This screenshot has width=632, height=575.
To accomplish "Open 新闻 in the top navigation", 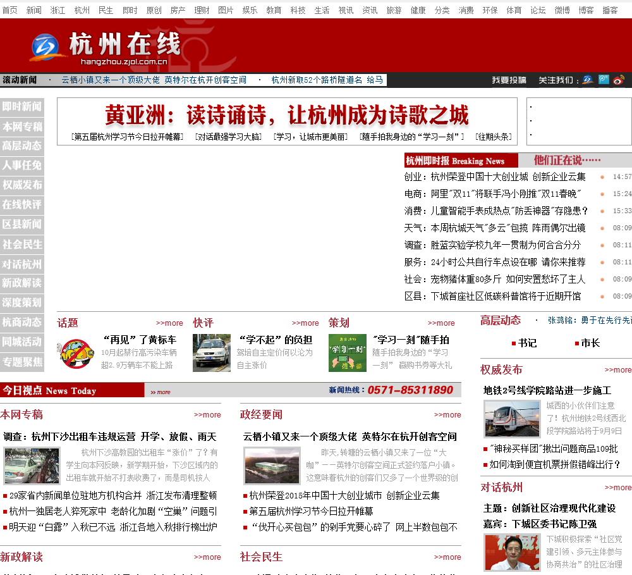I will point(34,10).
